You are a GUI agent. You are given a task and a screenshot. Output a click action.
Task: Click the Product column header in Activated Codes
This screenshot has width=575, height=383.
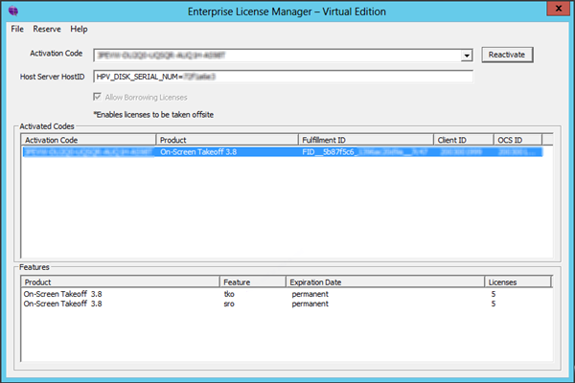[227, 140]
